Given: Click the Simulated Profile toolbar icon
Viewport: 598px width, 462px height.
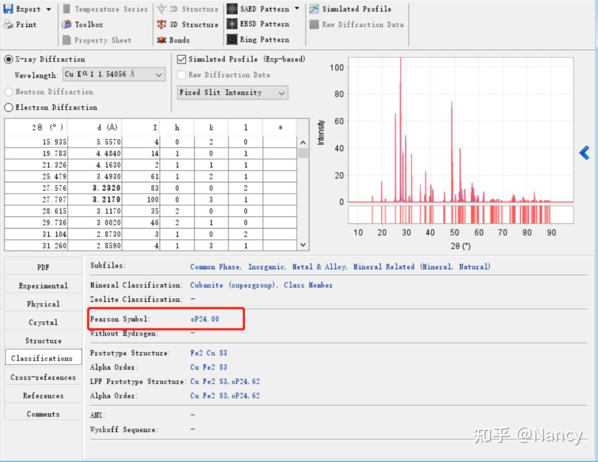Looking at the screenshot, I should (315, 9).
